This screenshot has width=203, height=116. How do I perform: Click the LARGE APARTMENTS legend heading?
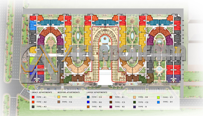click(x=97, y=92)
